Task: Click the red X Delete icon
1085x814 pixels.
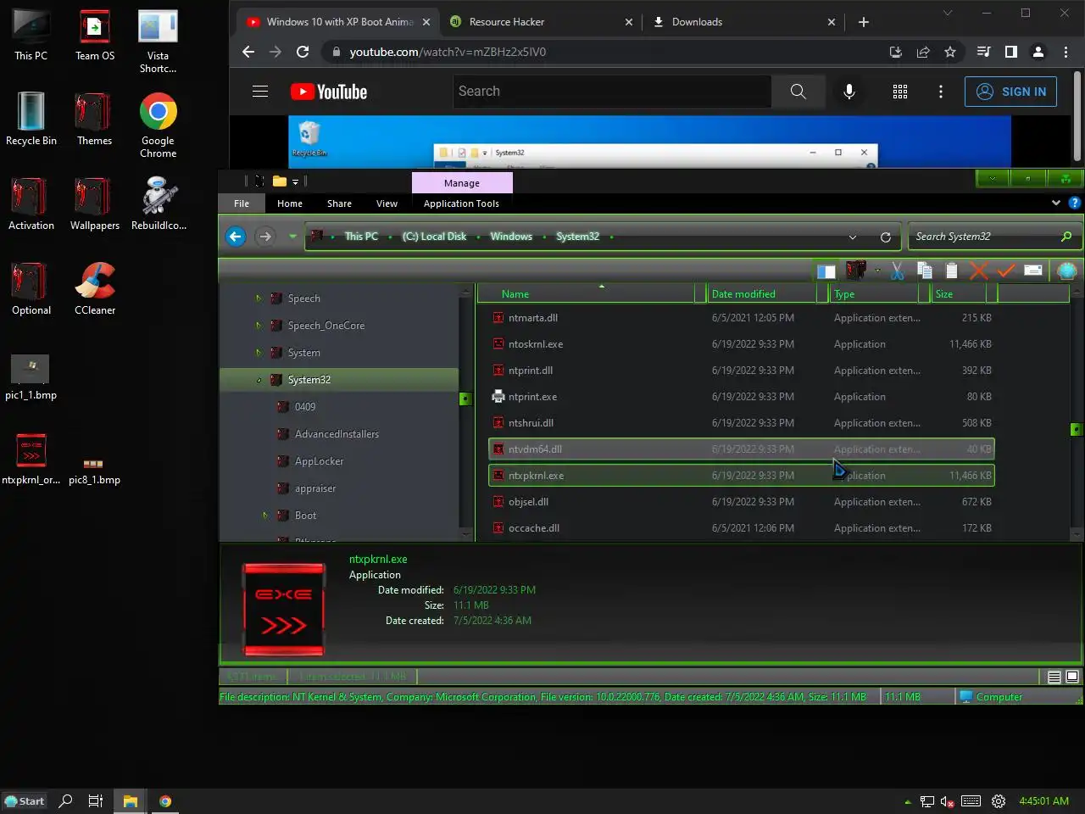Action: [x=979, y=270]
